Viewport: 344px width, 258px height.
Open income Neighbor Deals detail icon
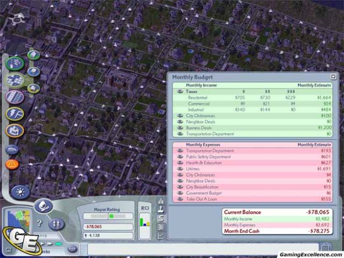coord(180,122)
